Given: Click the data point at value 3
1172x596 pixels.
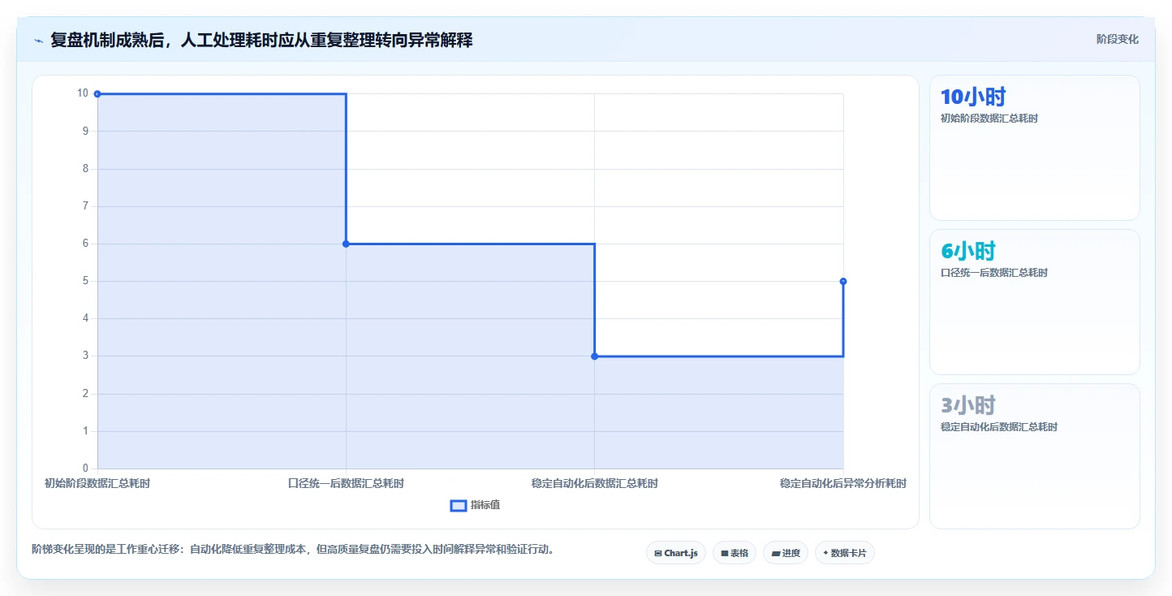Looking at the screenshot, I should (x=594, y=356).
